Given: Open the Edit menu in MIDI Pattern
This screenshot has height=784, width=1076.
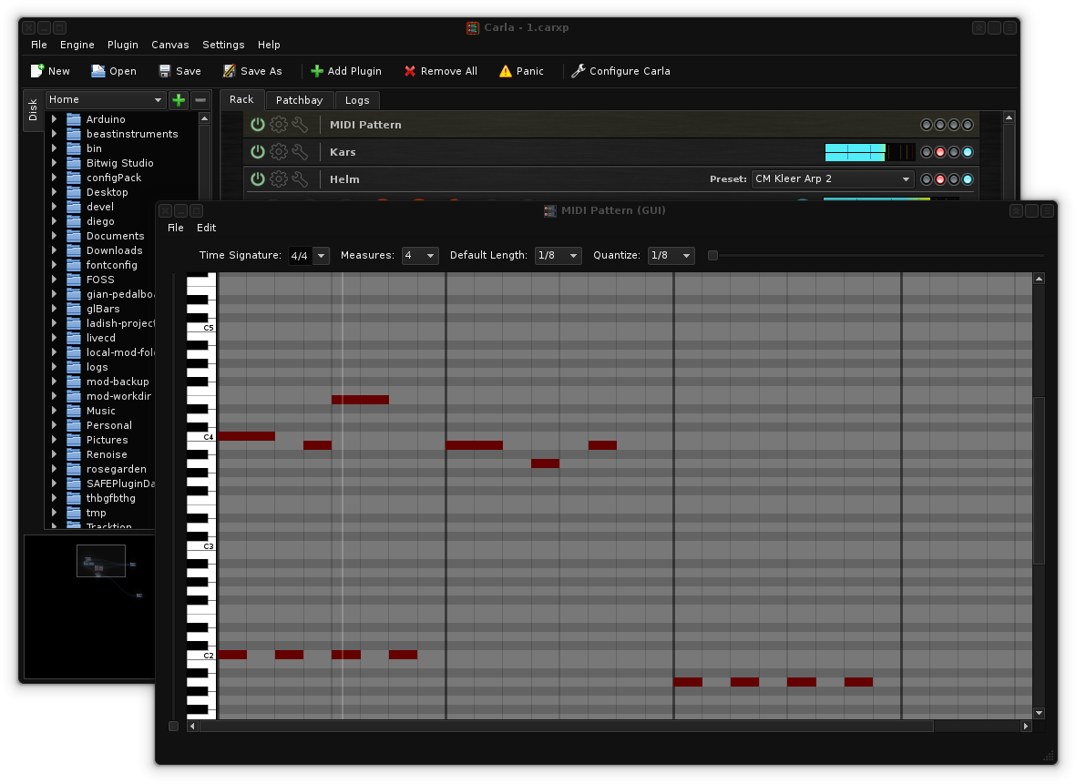Looking at the screenshot, I should pos(206,228).
